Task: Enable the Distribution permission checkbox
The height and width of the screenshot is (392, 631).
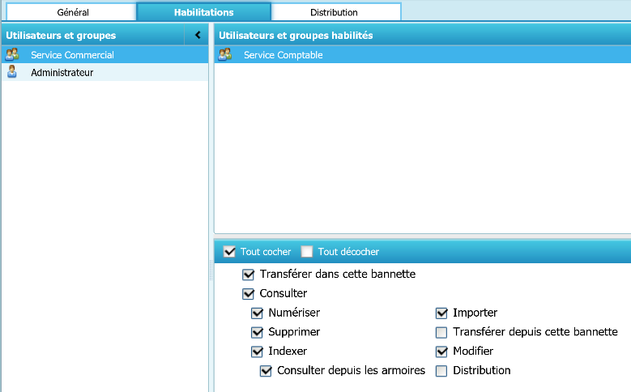Action: coord(441,372)
